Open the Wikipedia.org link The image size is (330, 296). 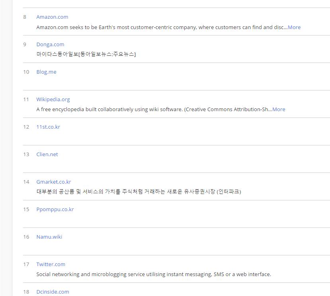coord(53,100)
